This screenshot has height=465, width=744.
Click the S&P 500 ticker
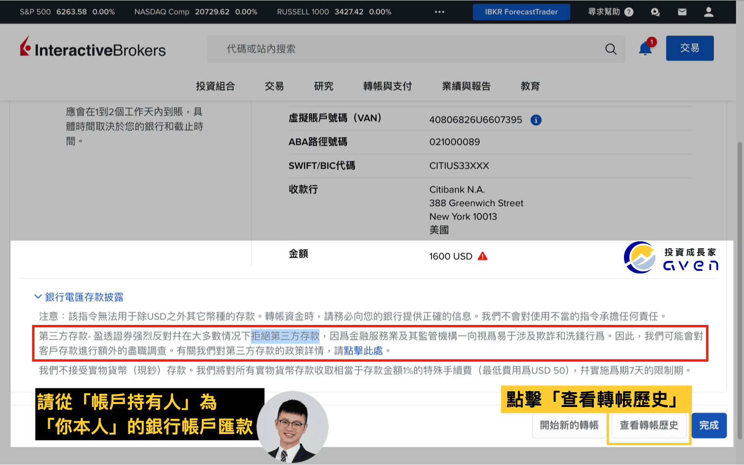[x=67, y=12]
